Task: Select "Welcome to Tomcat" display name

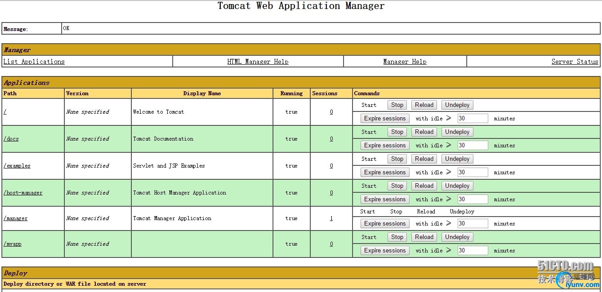Action: (x=159, y=112)
